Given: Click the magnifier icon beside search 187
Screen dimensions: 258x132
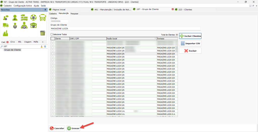Looking at the screenshot, I should 2,47.
